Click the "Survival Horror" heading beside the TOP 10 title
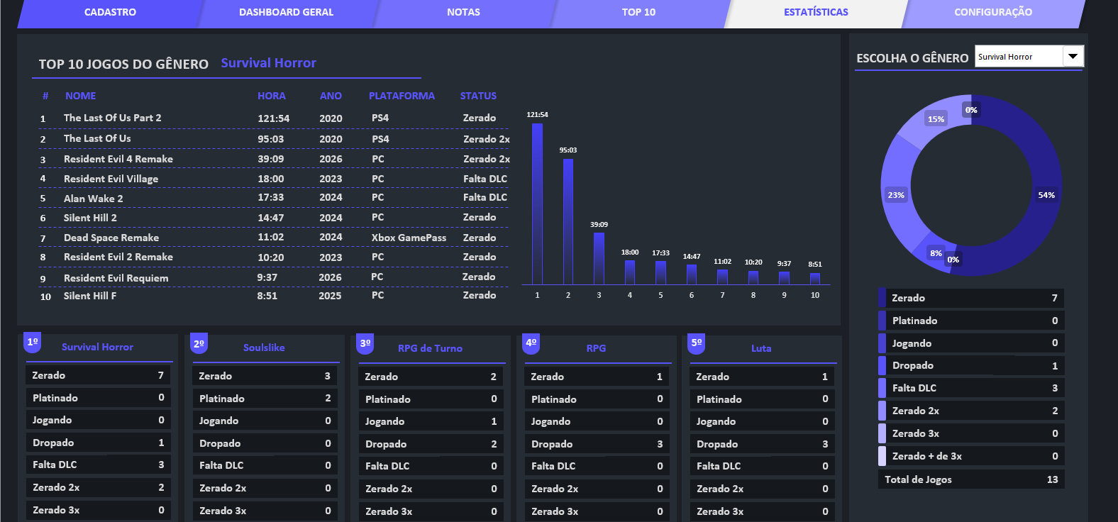Viewport: 1118px width, 522px height. point(268,63)
